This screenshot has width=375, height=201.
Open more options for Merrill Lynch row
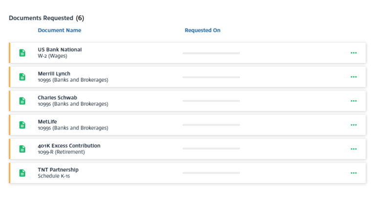354,77
